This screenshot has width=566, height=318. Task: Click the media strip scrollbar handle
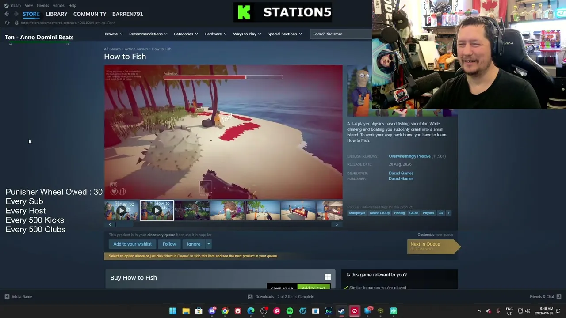(125, 224)
